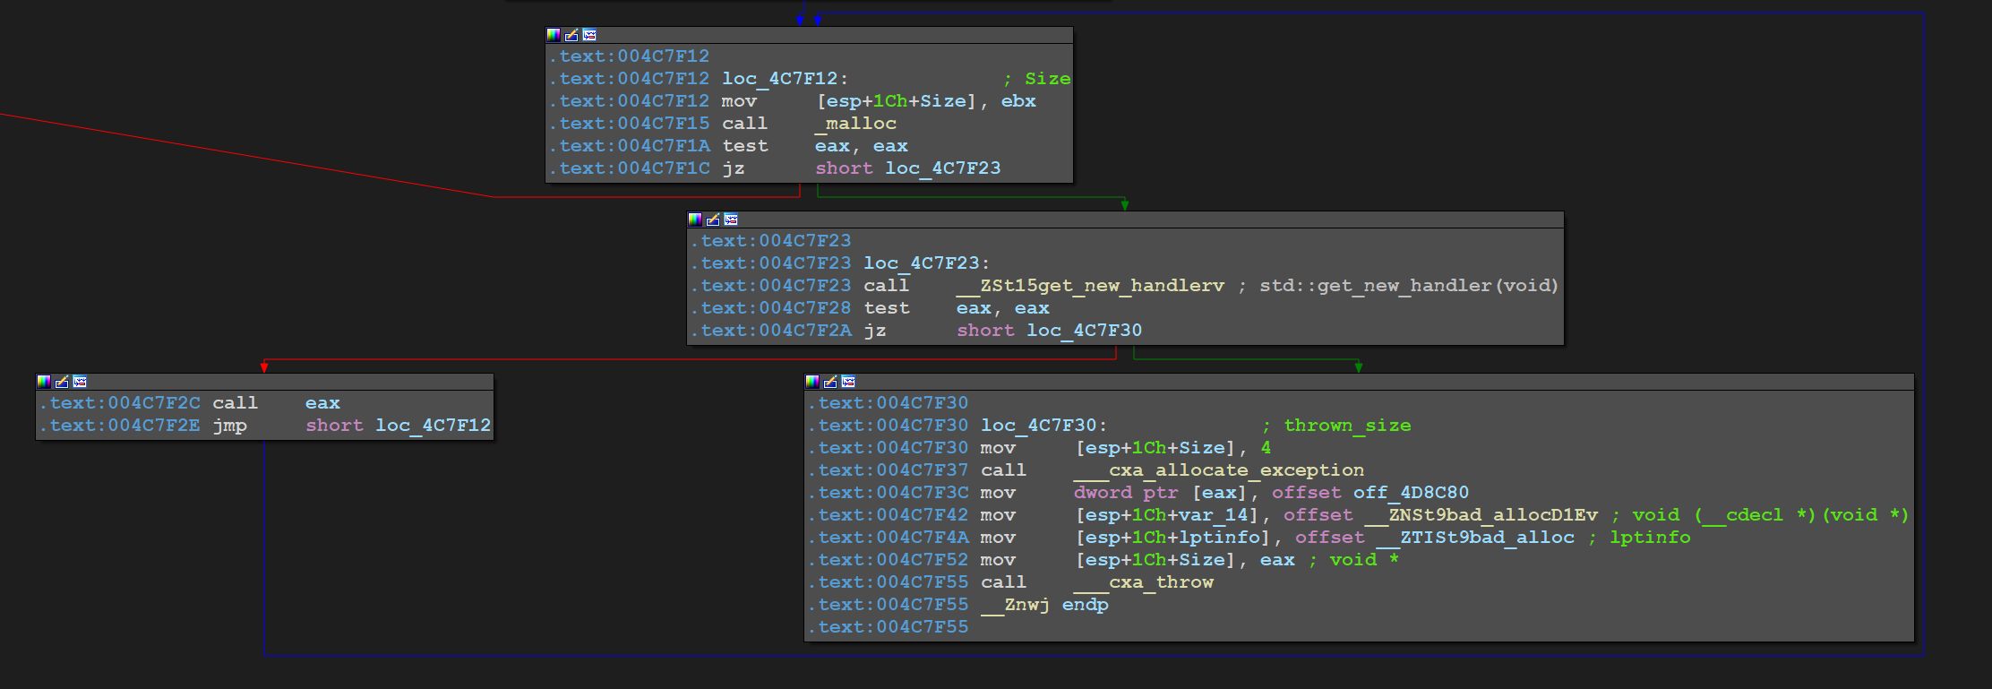1992x689 pixels.
Task: Click edit pencil icon on loc_4C7F12 block
Action: click(x=571, y=35)
